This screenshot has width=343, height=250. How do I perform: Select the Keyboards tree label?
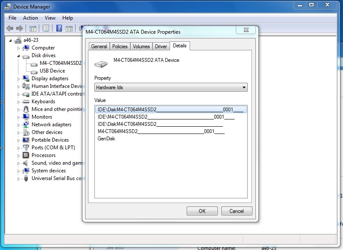[x=43, y=102]
